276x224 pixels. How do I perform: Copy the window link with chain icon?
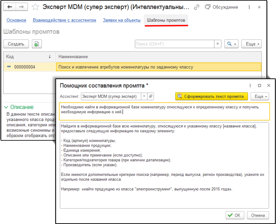coord(196,7)
